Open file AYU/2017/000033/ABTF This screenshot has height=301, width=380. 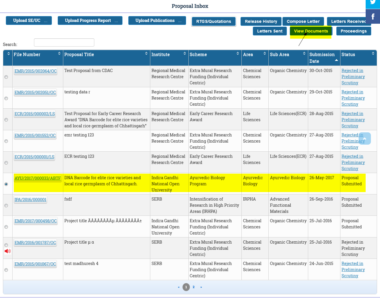tap(38, 178)
